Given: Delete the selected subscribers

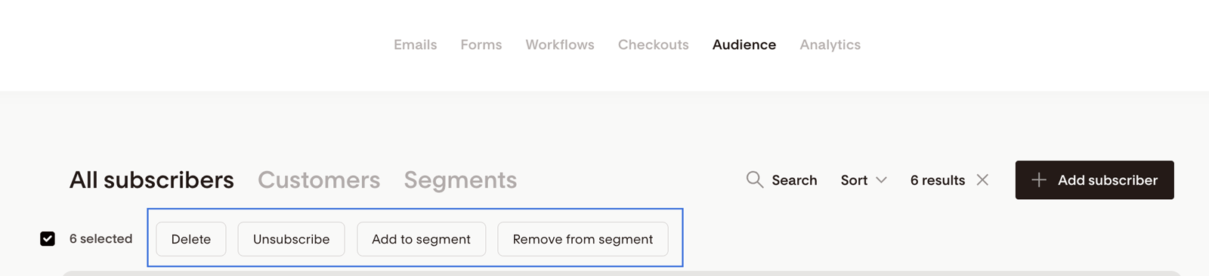Looking at the screenshot, I should pyautogui.click(x=191, y=239).
